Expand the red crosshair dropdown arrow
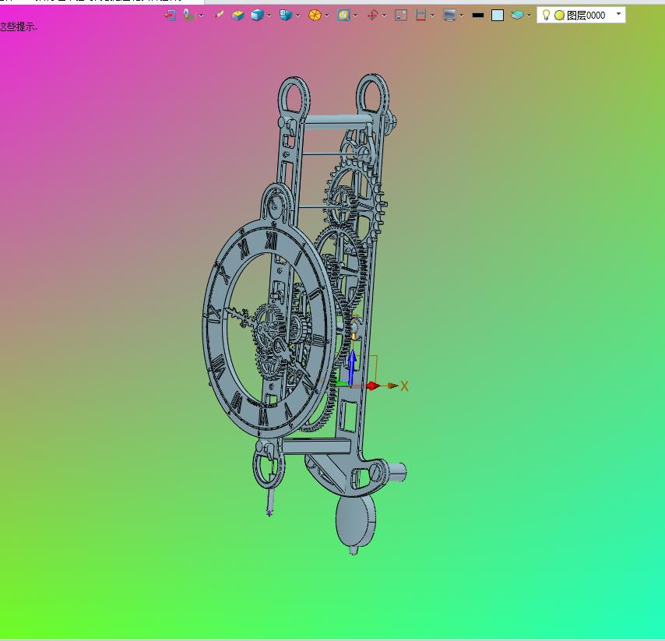Screen dimensions: 665x641 pyautogui.click(x=384, y=16)
